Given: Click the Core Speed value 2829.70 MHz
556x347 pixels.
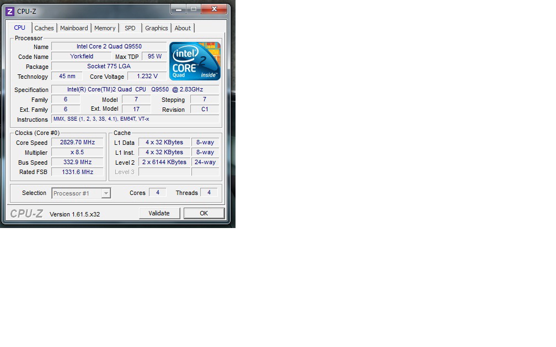Looking at the screenshot, I should pos(77,142).
